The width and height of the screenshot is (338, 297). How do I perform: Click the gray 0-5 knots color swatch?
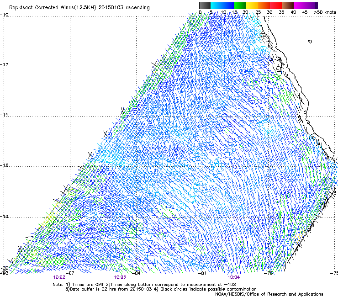pyautogui.click(x=205, y=5)
